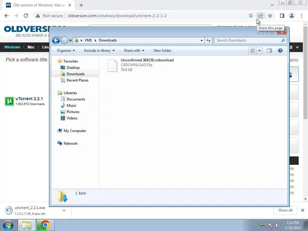The height and width of the screenshot is (231, 308).
Task: Click the search magnifier in Explorer
Action: point(283,40)
